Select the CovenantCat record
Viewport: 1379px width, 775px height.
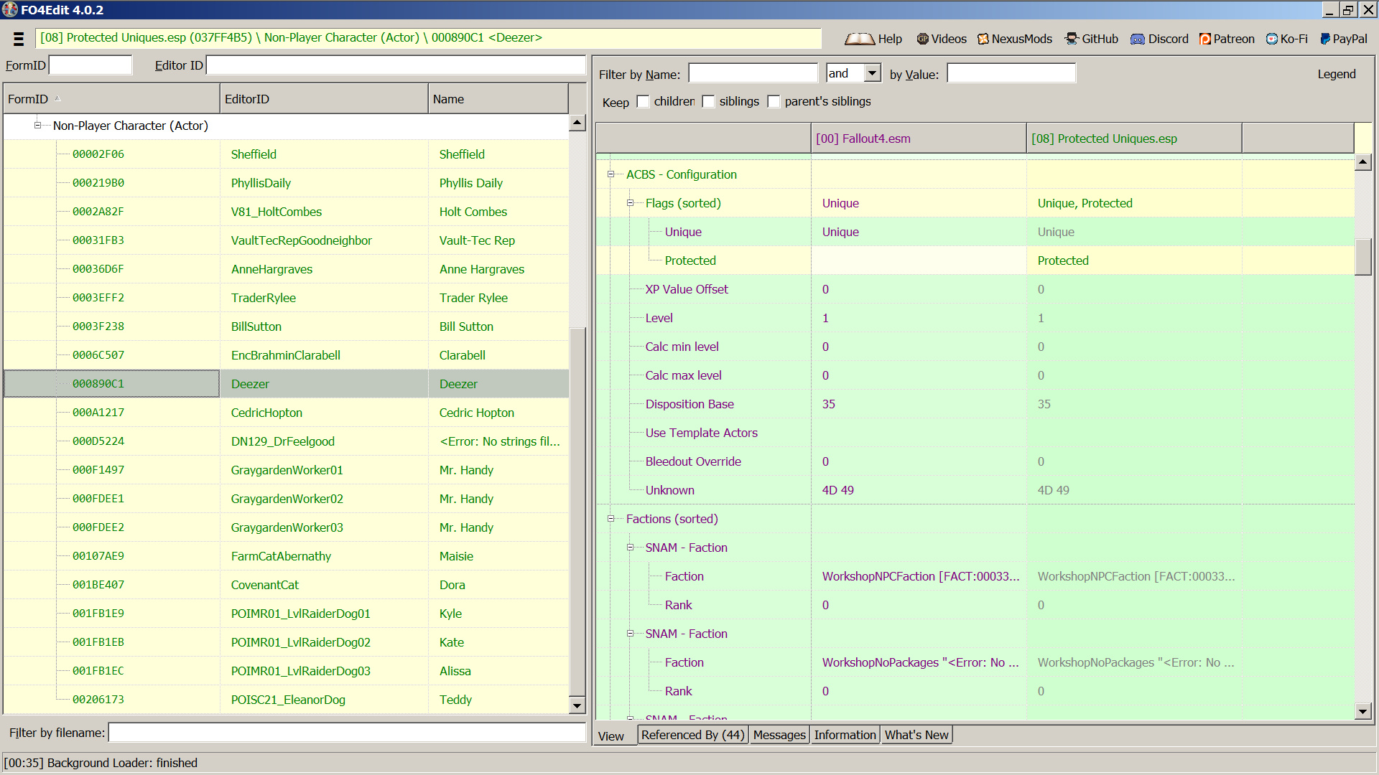point(287,585)
